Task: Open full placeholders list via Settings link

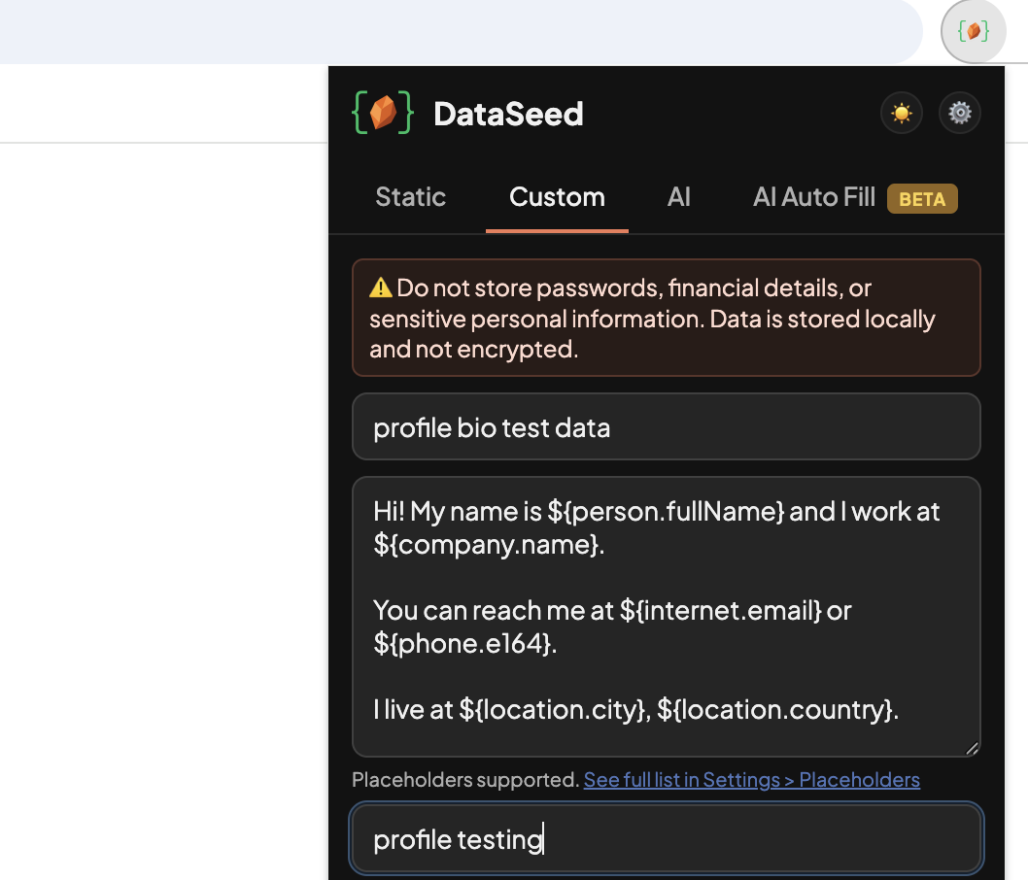Action: [751, 780]
